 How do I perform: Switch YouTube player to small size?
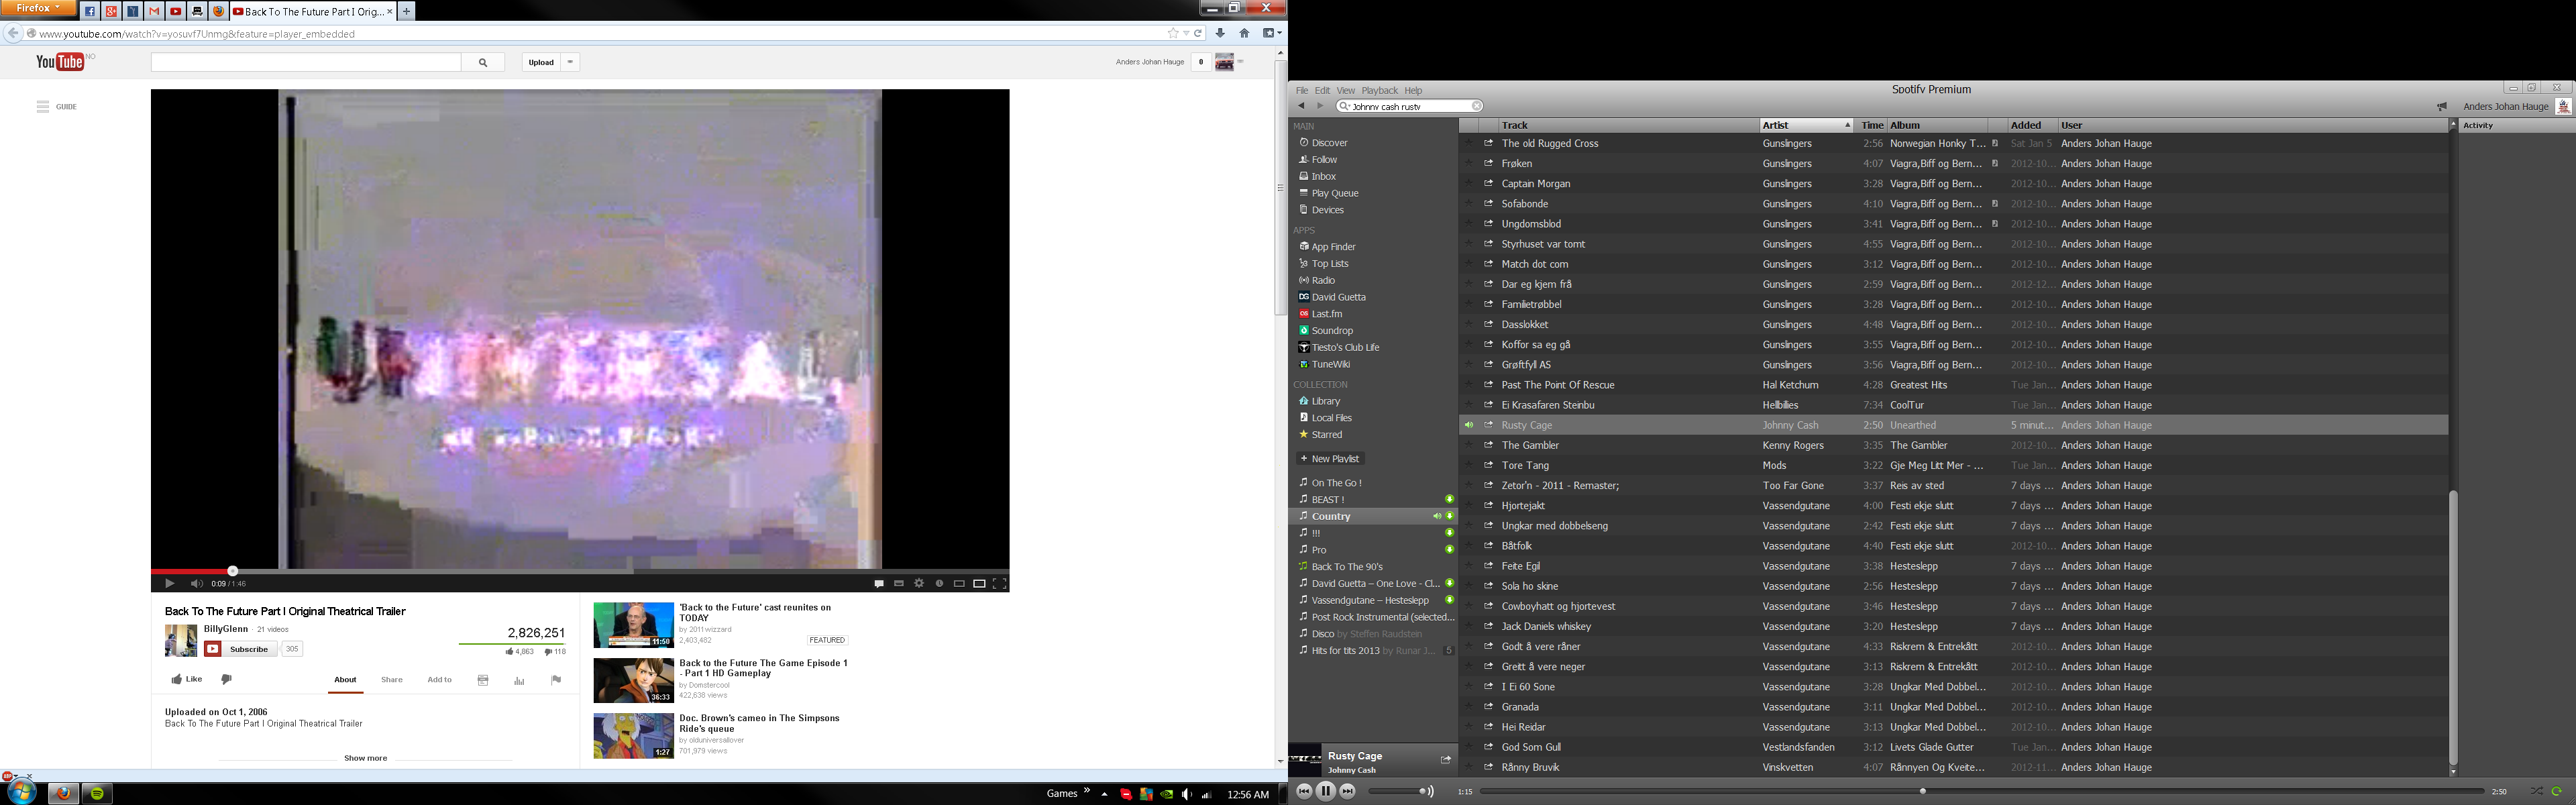click(959, 584)
